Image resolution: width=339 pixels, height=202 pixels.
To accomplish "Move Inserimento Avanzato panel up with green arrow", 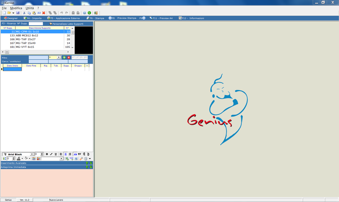I will click(x=87, y=163).
